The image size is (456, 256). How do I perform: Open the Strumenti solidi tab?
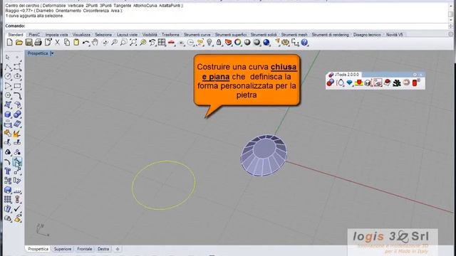(x=264, y=35)
